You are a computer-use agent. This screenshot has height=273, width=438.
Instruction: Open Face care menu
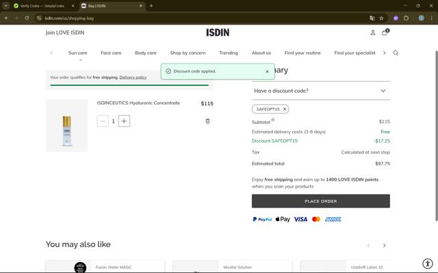111,53
